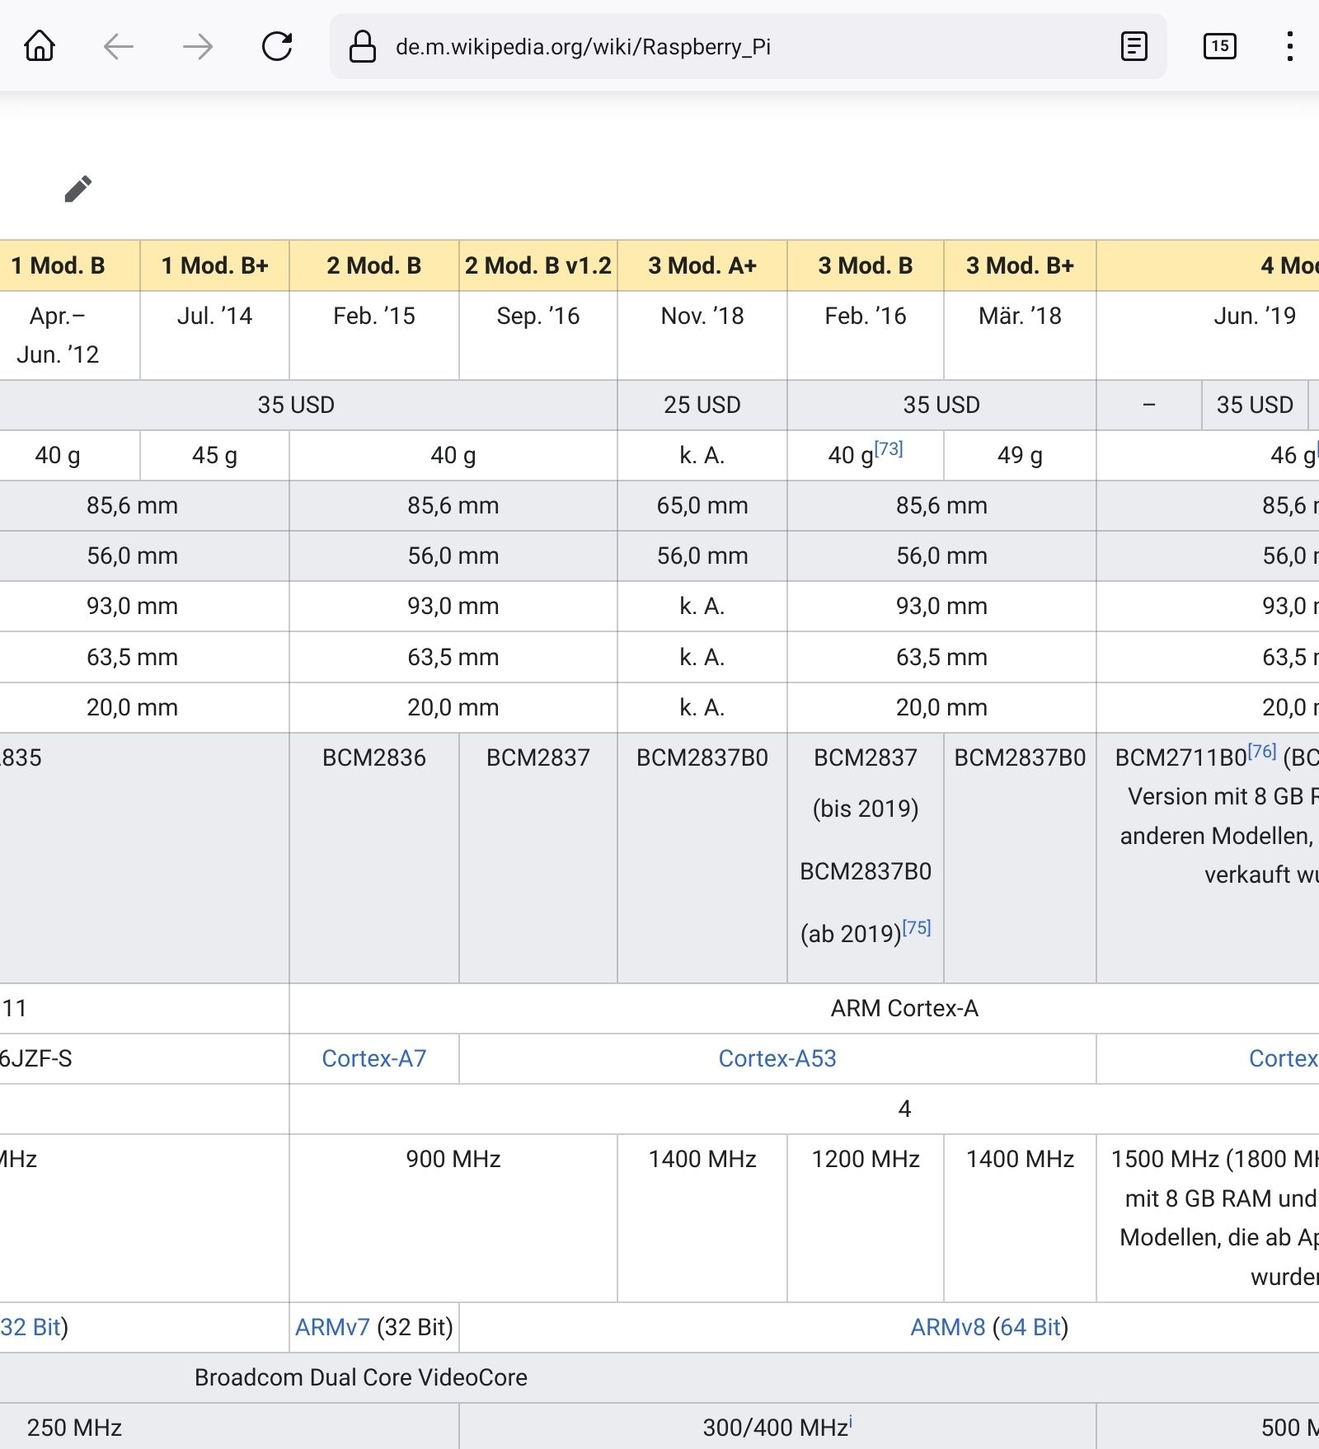Reload the Wikipedia page
The image size is (1319, 1449).
point(277,46)
